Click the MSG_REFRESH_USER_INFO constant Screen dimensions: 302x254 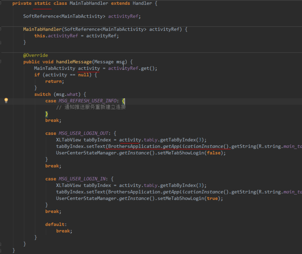[x=88, y=101]
